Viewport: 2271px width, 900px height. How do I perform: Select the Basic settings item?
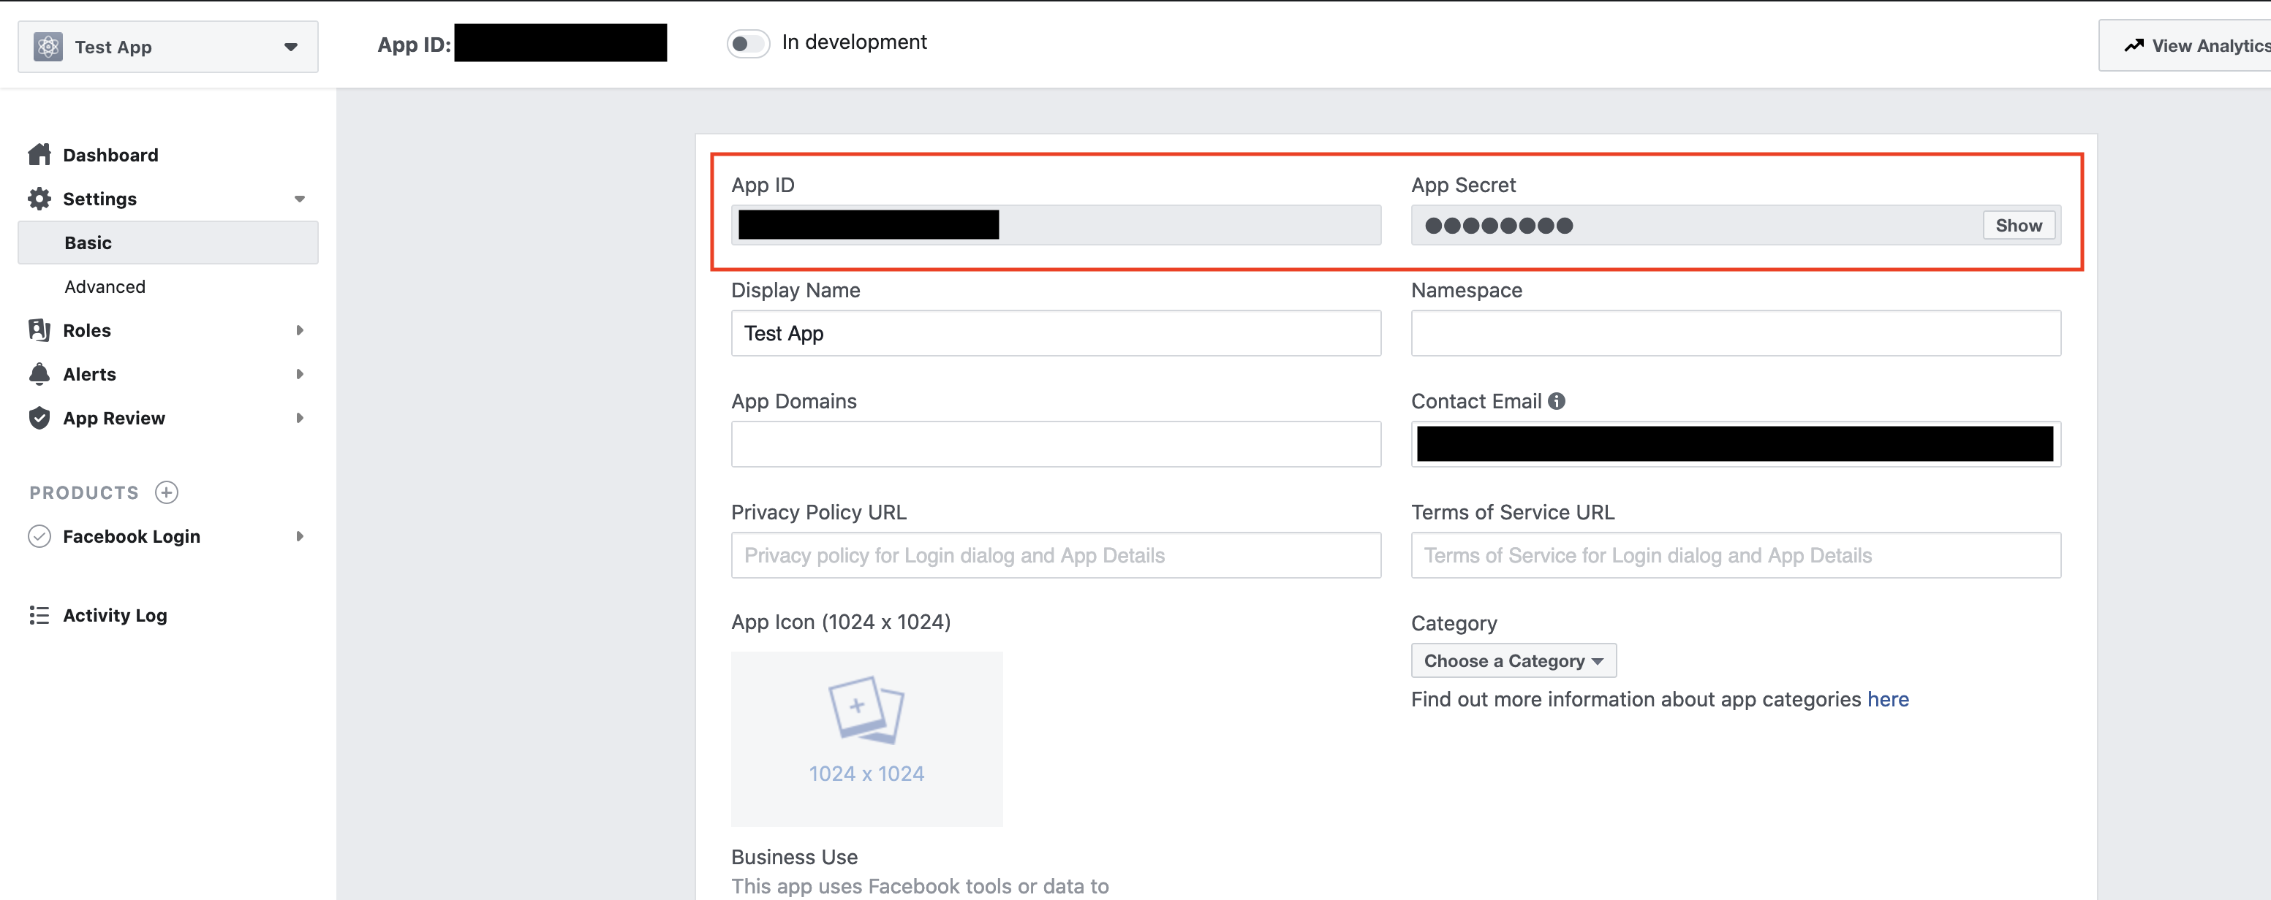(x=167, y=243)
